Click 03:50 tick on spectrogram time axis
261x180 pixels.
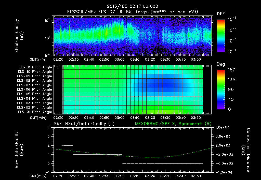tap(196, 59)
